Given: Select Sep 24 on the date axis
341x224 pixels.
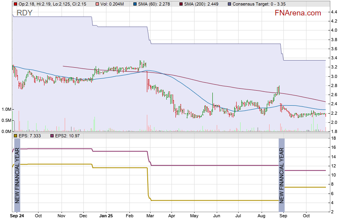Looking at the screenshot, I should tap(17, 216).
